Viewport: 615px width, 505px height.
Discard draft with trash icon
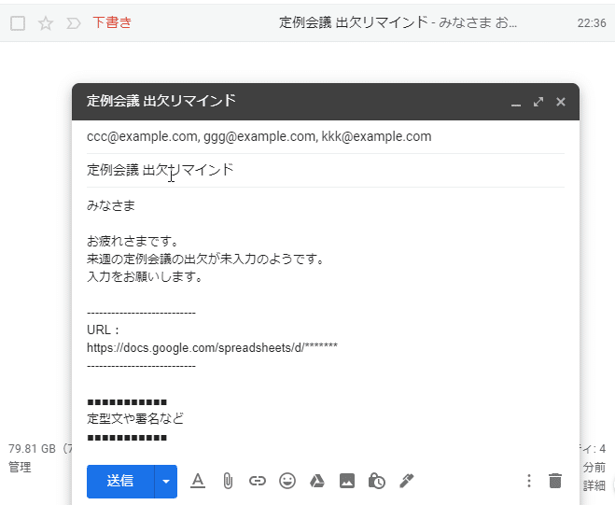[555, 481]
